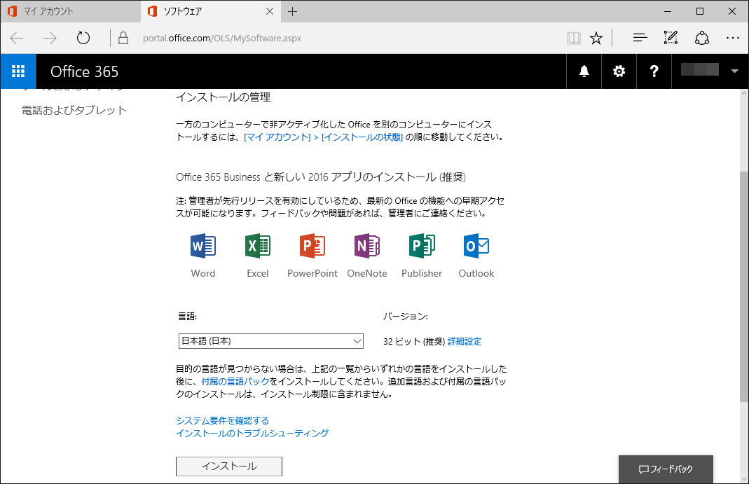This screenshot has height=484, width=749.
Task: Refresh the current page
Action: pyautogui.click(x=83, y=39)
